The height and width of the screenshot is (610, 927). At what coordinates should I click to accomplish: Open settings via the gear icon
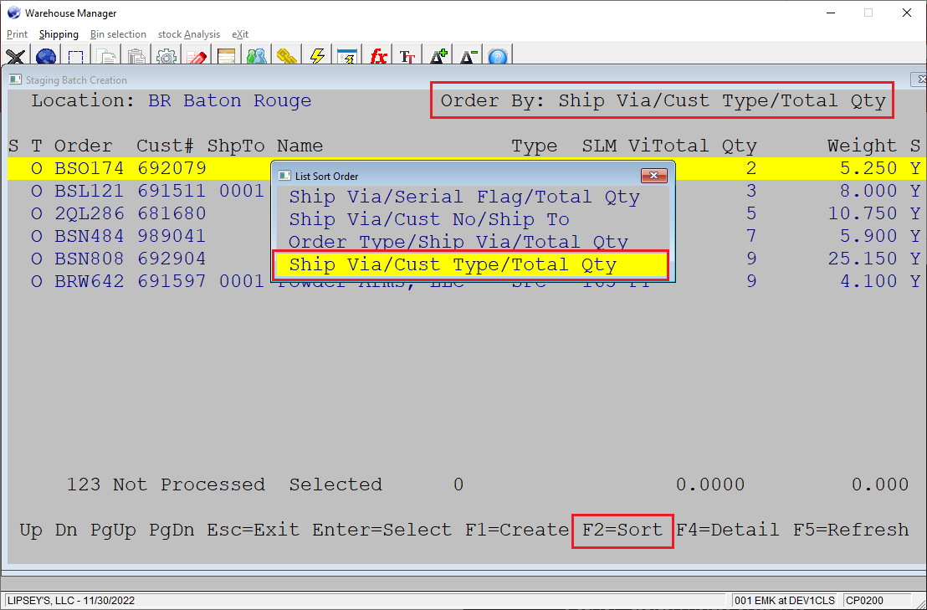pyautogui.click(x=166, y=56)
